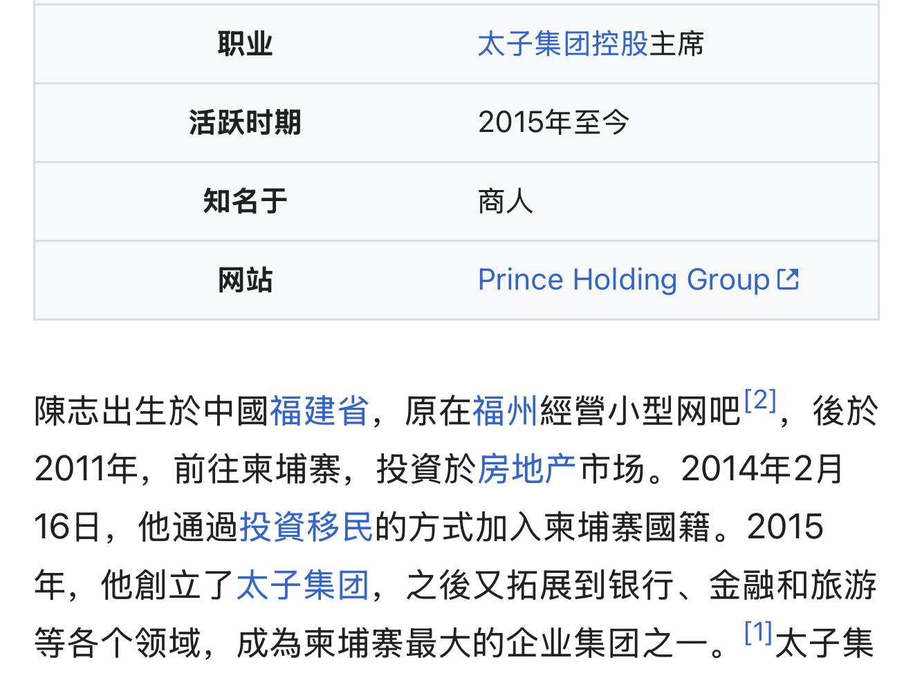Click the 商人 value
Screen dimensions: 913x680
[506, 202]
